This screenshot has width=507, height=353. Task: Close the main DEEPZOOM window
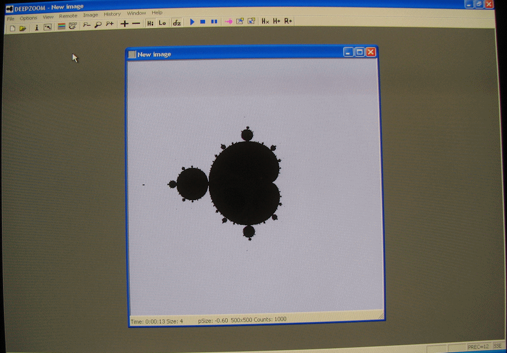click(489, 4)
